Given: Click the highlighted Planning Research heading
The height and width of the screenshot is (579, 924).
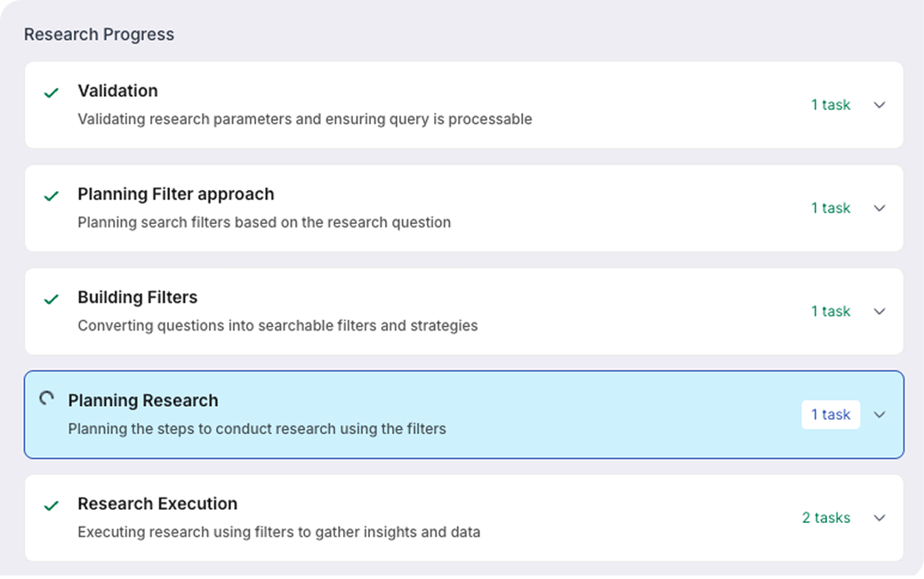Looking at the screenshot, I should click(142, 401).
